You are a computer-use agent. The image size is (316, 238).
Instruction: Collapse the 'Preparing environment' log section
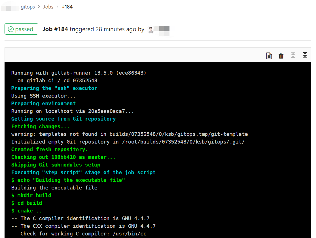click(x=43, y=104)
